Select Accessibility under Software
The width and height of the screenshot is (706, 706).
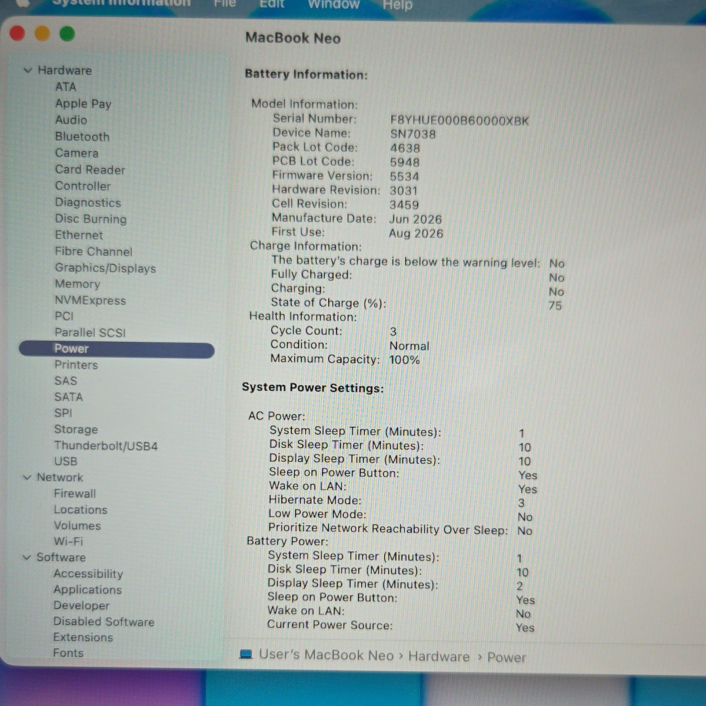point(88,574)
